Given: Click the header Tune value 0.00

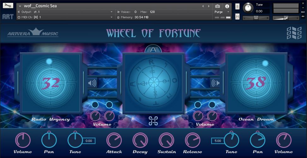Looking at the screenshot, I should (x=259, y=11).
